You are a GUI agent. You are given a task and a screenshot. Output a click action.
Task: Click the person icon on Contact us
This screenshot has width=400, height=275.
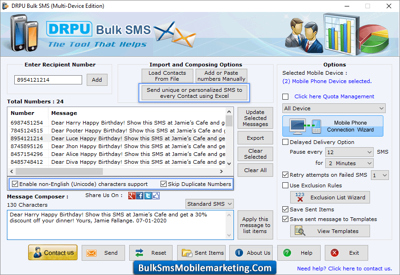pyautogui.click(x=37, y=252)
